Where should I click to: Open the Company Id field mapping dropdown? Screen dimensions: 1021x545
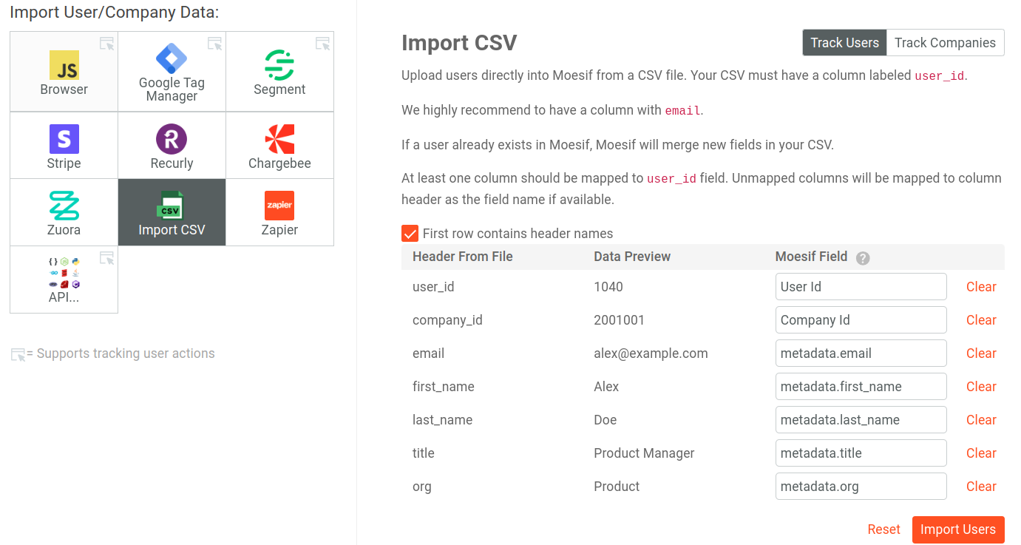(861, 319)
